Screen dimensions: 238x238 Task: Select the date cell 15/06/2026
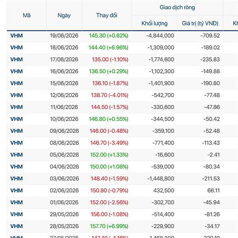(x=64, y=83)
